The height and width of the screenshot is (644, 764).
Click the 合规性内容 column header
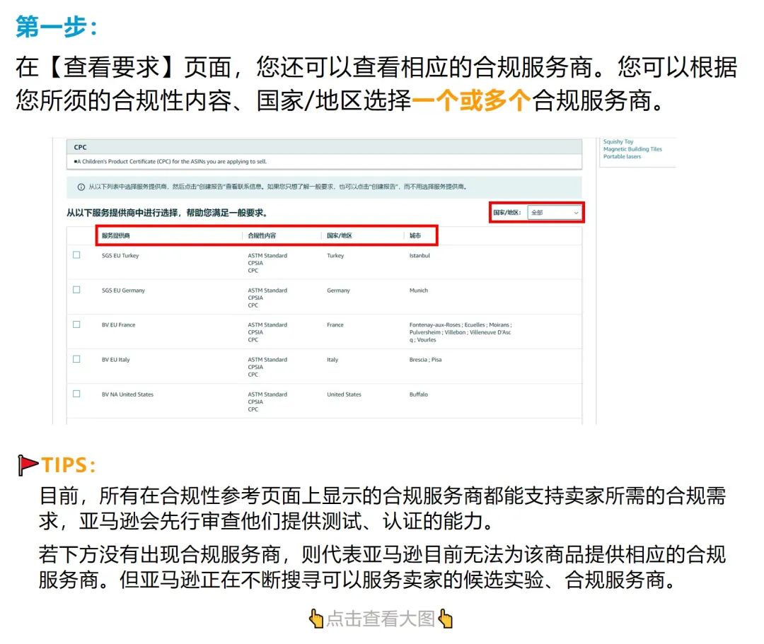(265, 235)
